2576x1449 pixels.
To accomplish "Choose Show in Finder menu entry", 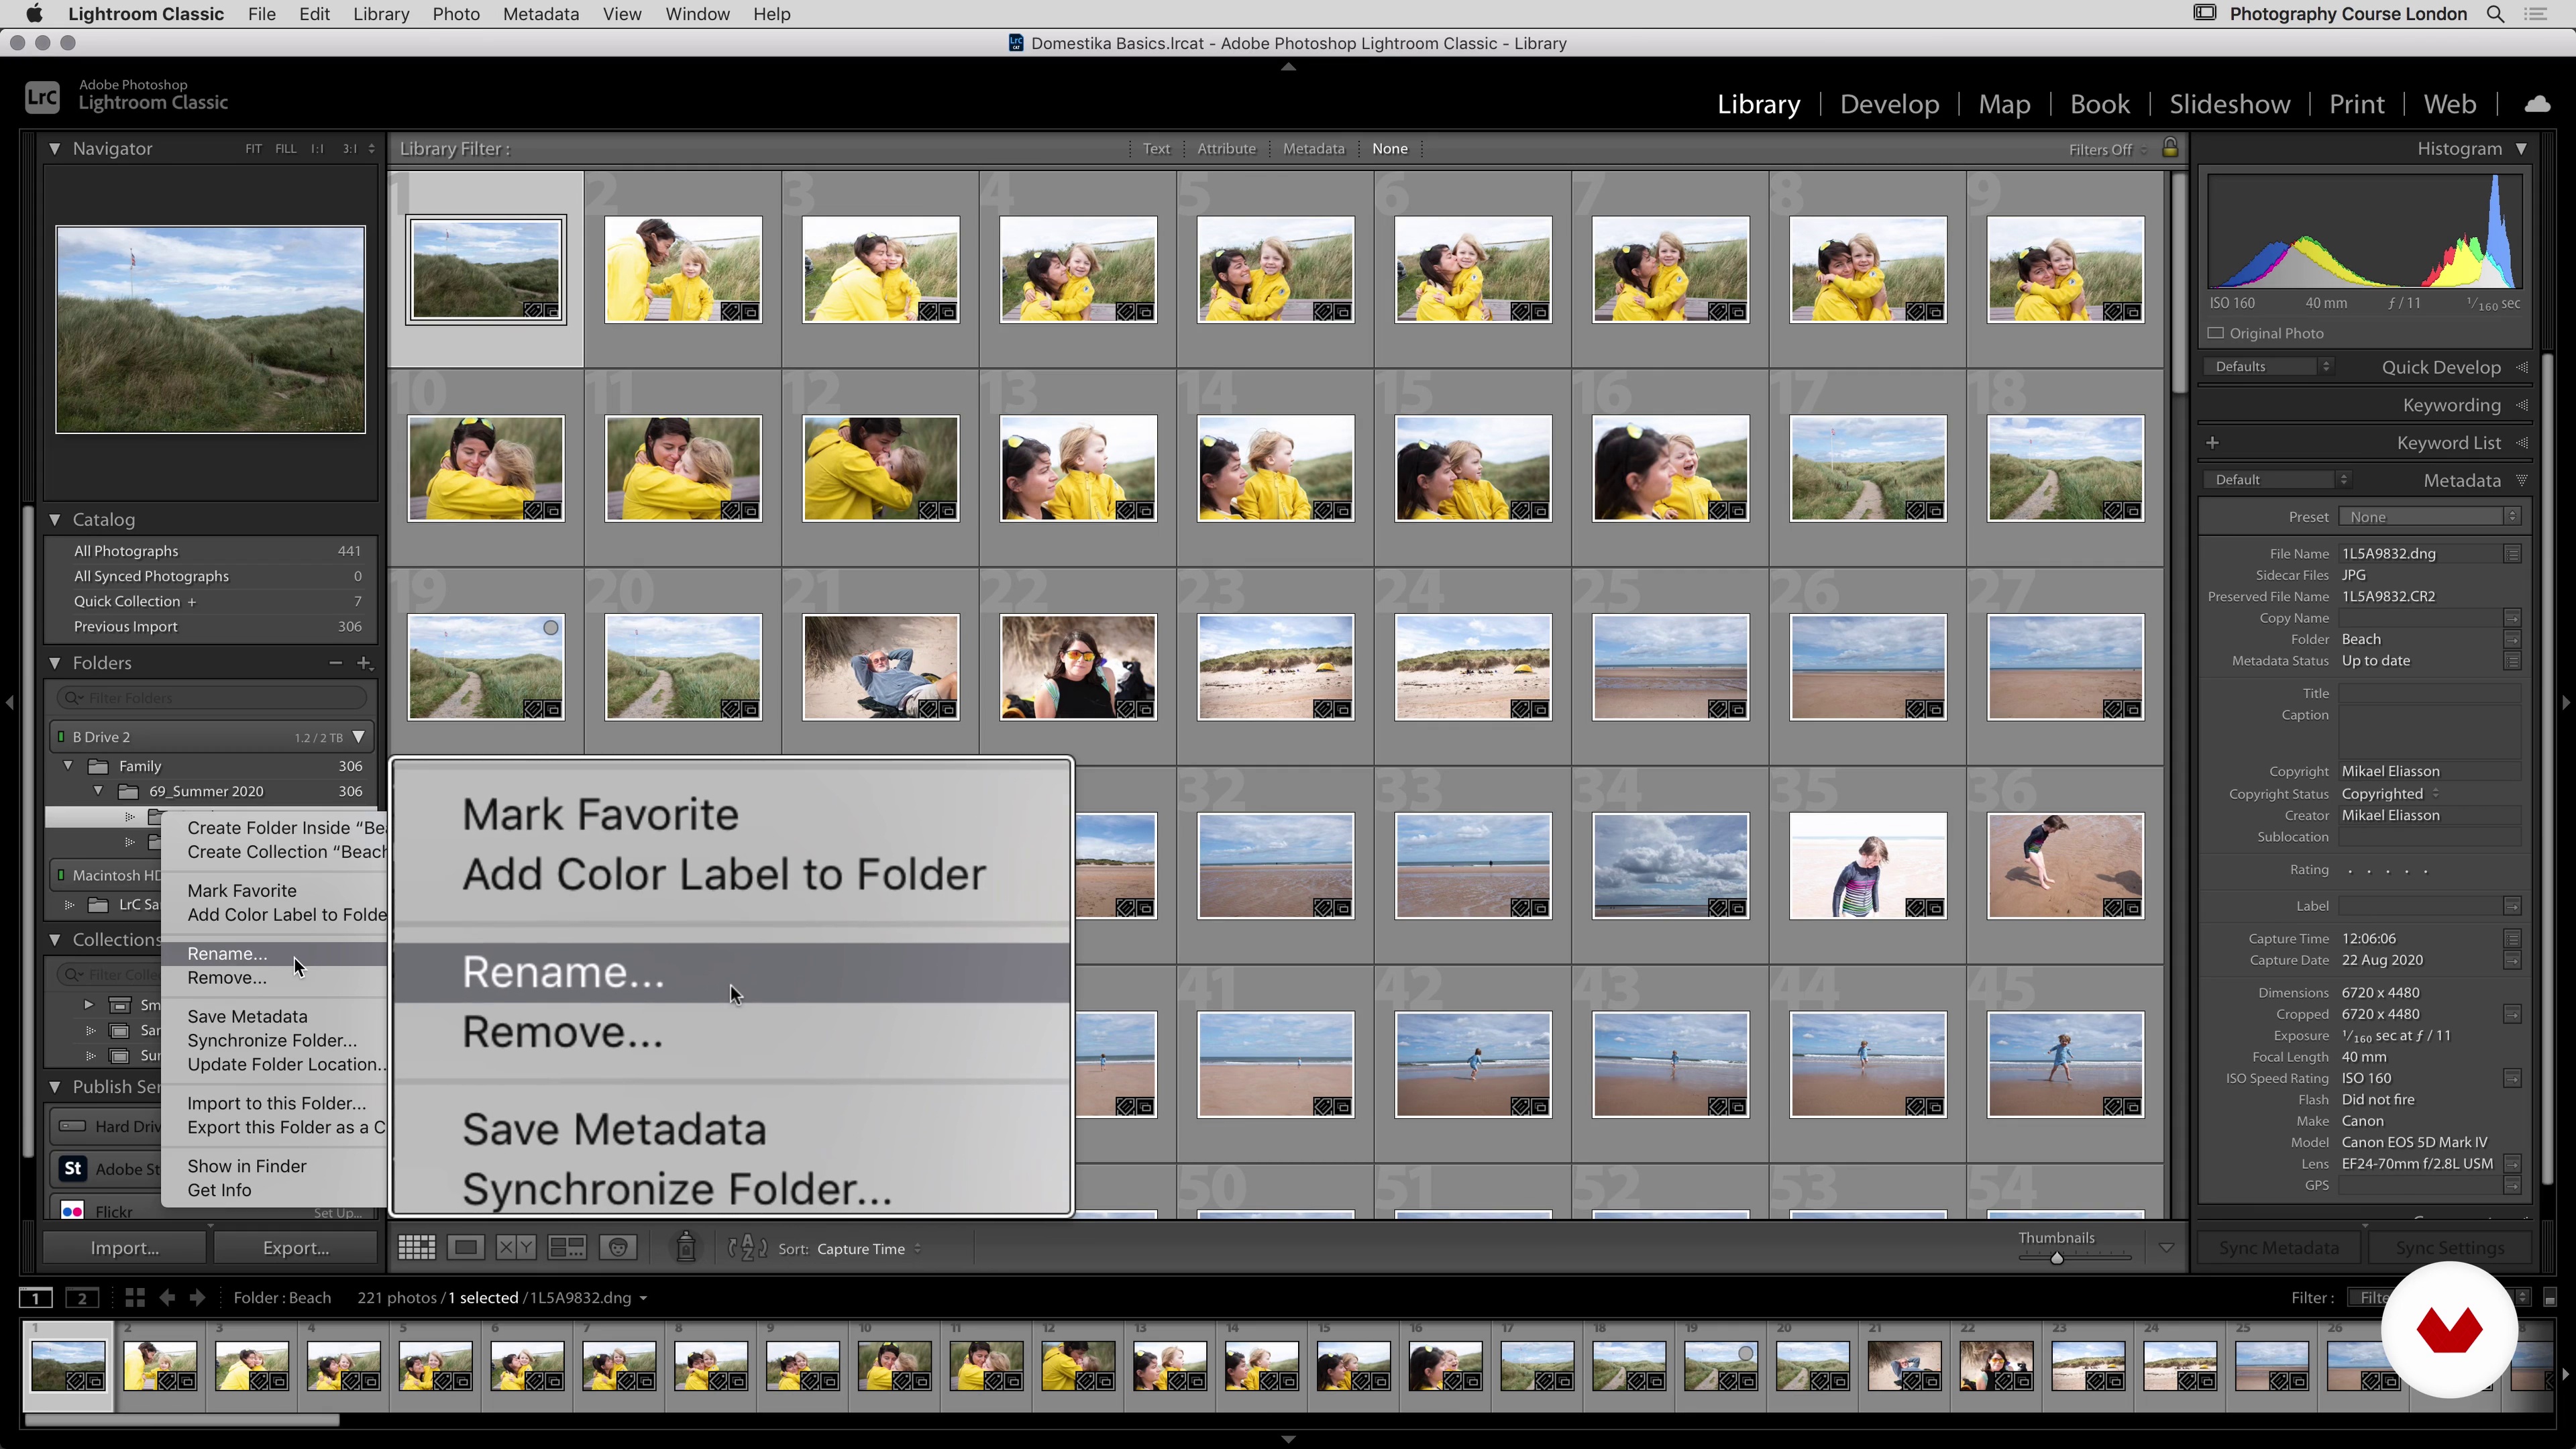I will click(247, 1166).
